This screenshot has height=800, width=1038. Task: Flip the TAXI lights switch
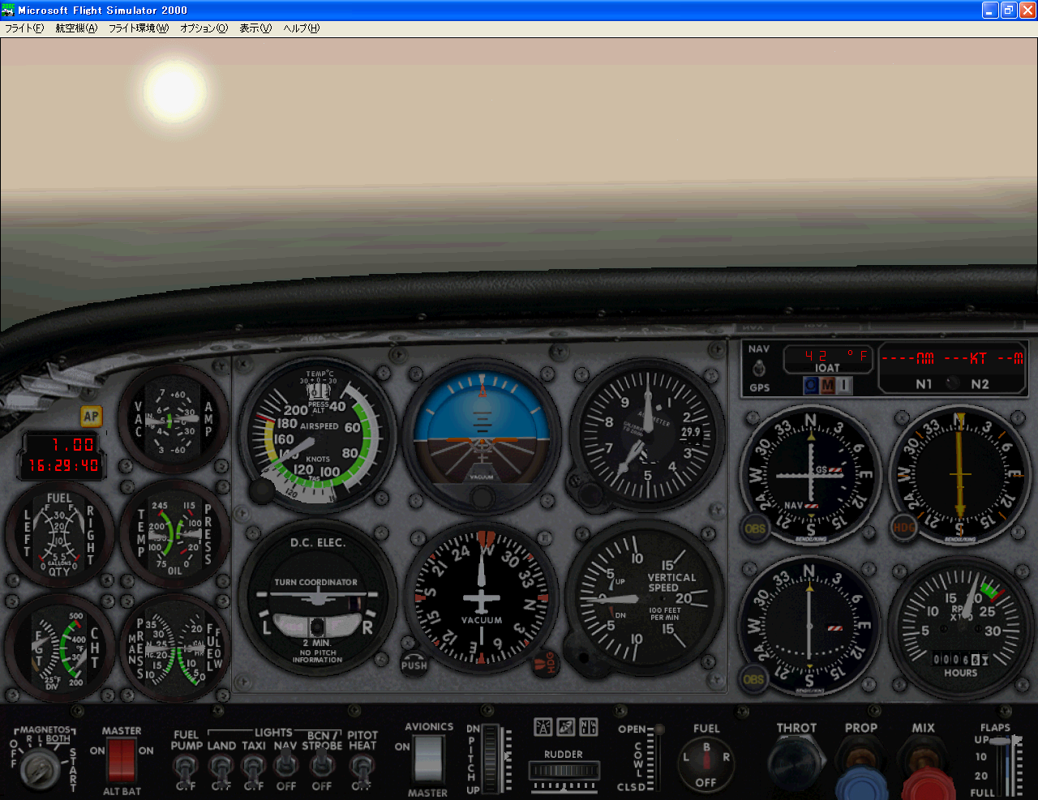point(254,768)
